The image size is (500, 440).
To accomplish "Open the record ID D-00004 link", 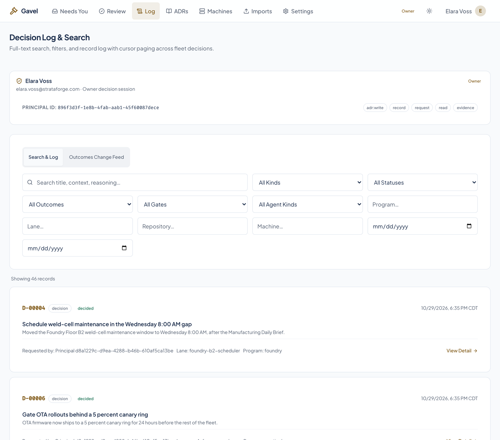I will pos(34,308).
